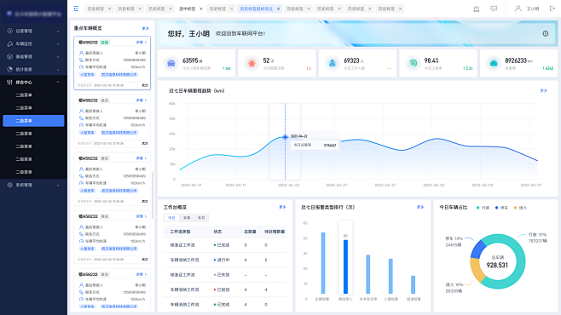This screenshot has width=561, height=315.
Task: Click the 进行中 status cell
Action: (222, 260)
